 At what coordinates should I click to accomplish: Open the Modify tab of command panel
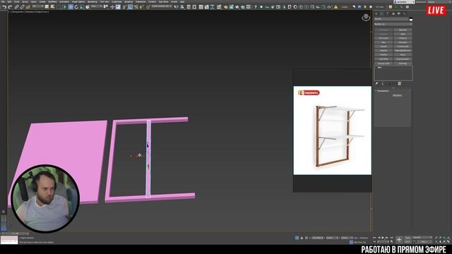(382, 13)
